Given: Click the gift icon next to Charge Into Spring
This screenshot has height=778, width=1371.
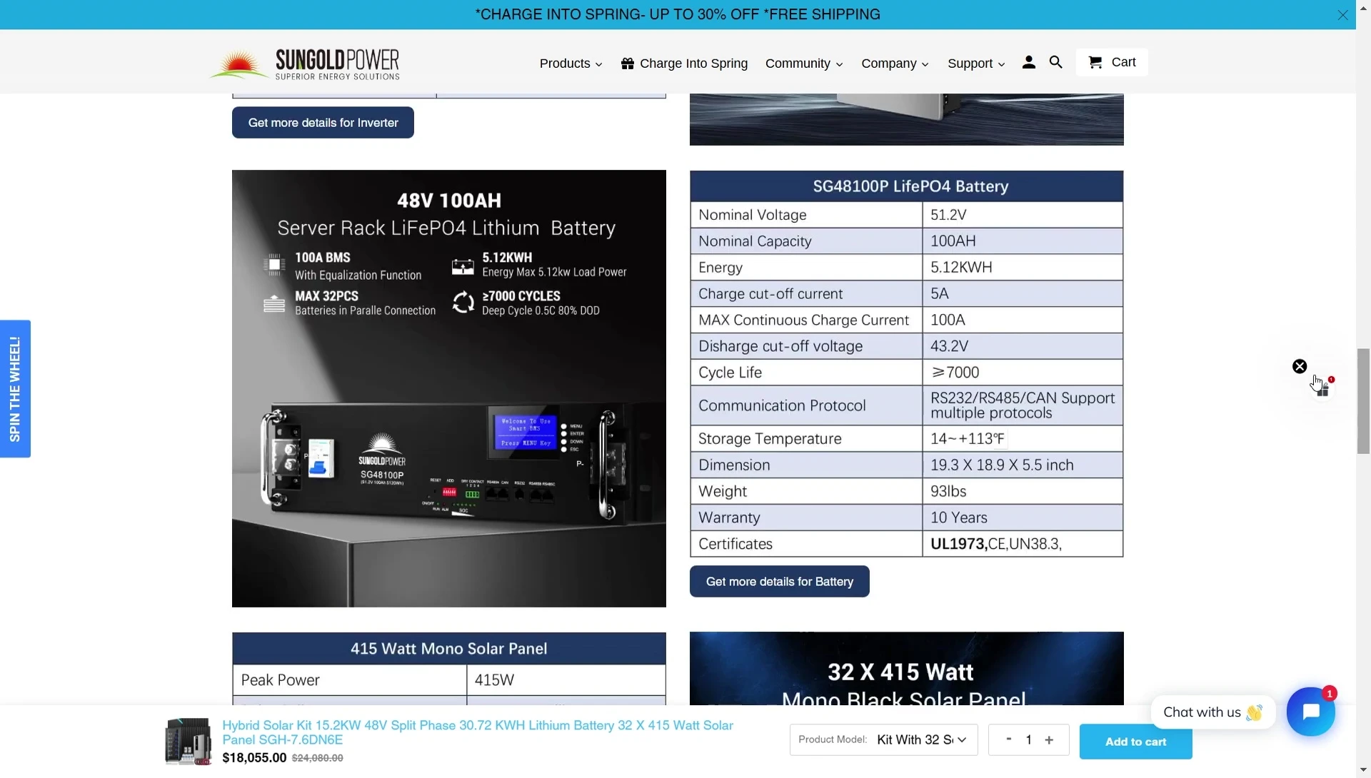Looking at the screenshot, I should tap(628, 64).
